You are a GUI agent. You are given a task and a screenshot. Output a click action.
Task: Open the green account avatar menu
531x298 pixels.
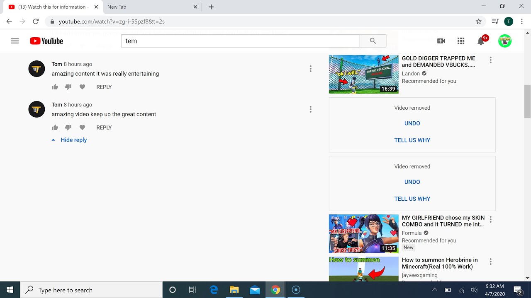(x=505, y=41)
